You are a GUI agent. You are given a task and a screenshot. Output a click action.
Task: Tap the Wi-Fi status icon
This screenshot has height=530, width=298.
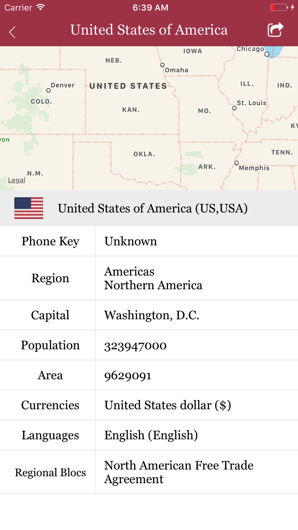[41, 7]
